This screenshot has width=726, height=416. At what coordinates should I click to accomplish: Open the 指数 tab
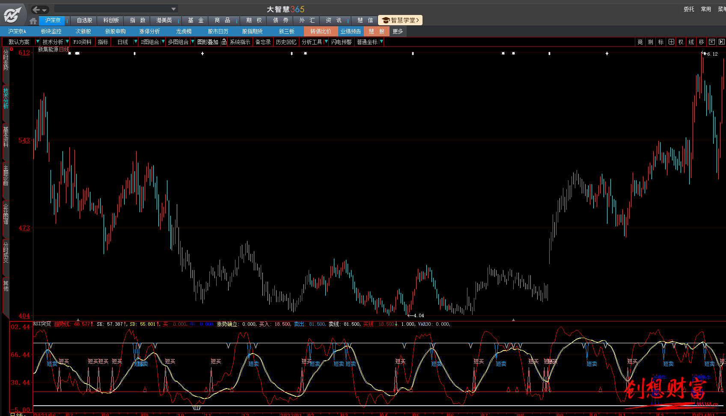137,20
